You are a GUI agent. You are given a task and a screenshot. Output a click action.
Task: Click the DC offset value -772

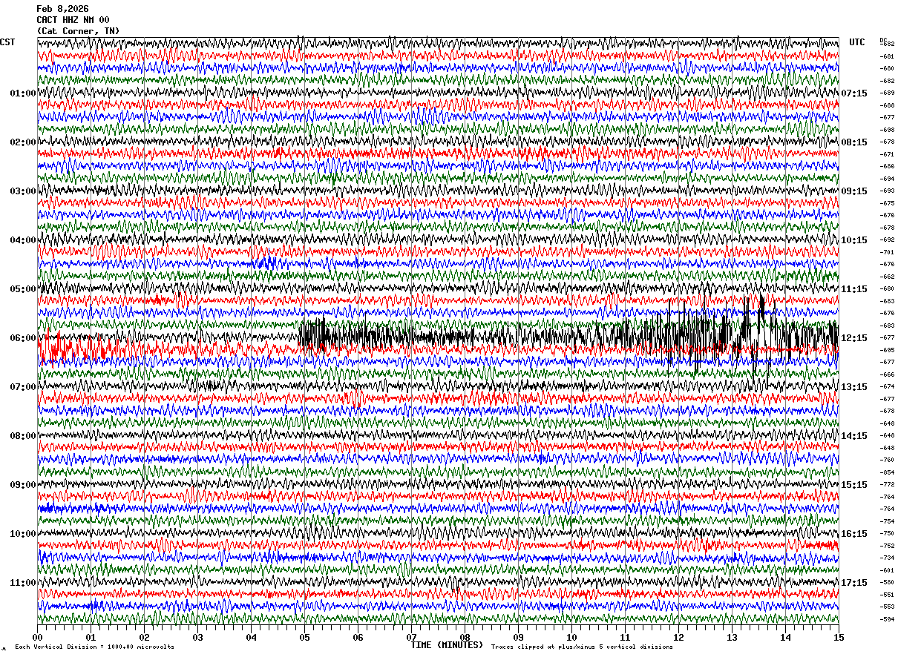(x=887, y=484)
